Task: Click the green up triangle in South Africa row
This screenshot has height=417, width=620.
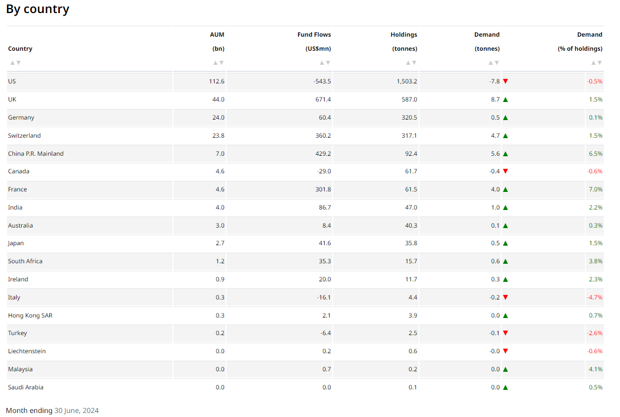Action: [505, 261]
